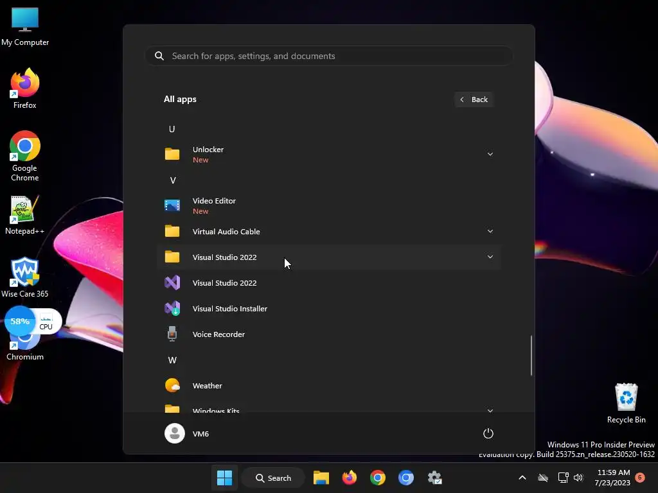The image size is (658, 493).
Task: Expand the Visual Studio 2022 folder chevron
Action: (490, 257)
